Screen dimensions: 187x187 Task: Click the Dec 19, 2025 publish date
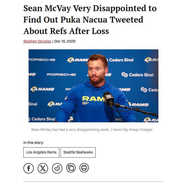pyautogui.click(x=65, y=41)
